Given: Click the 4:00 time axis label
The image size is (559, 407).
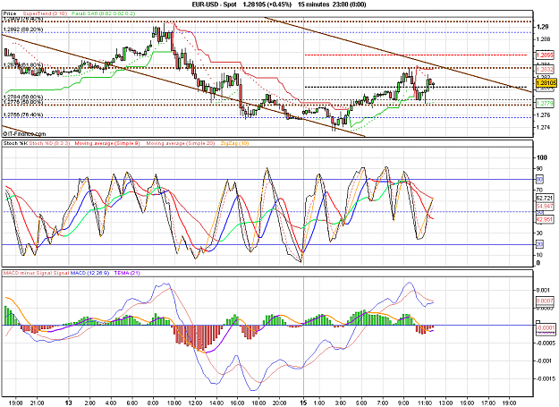Looking at the screenshot, I should pos(111,403).
